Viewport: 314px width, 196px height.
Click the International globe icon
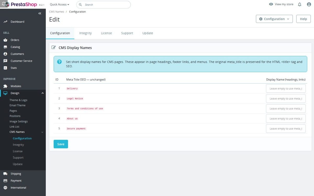pos(5,188)
